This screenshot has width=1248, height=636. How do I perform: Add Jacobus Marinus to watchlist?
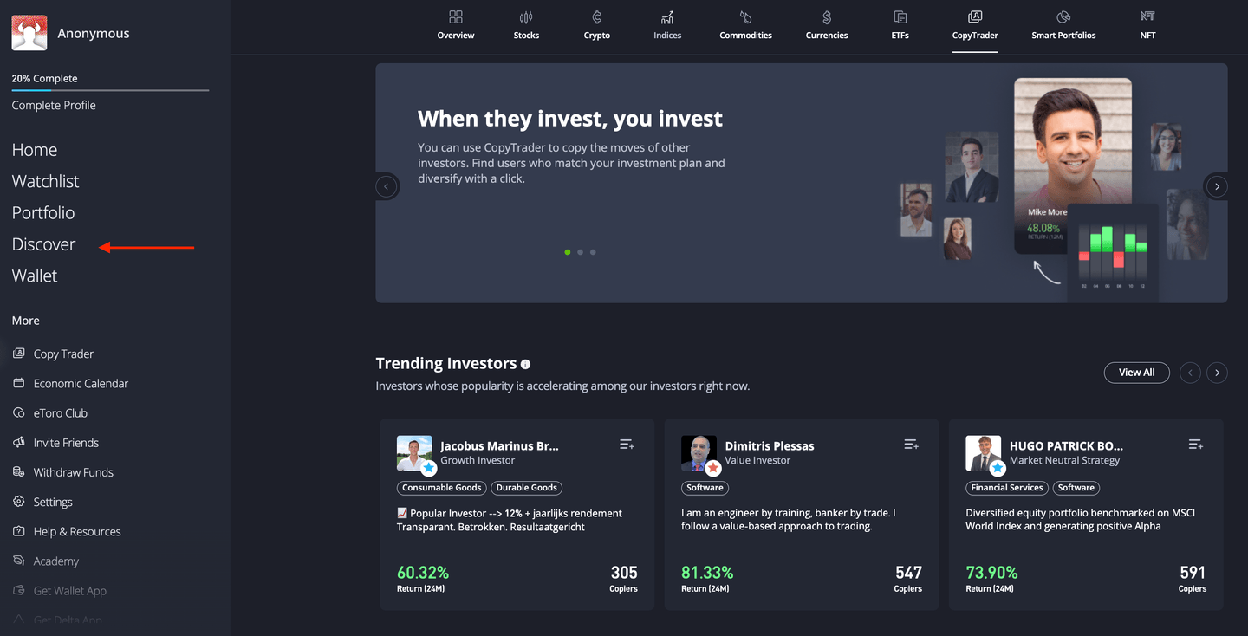point(627,445)
